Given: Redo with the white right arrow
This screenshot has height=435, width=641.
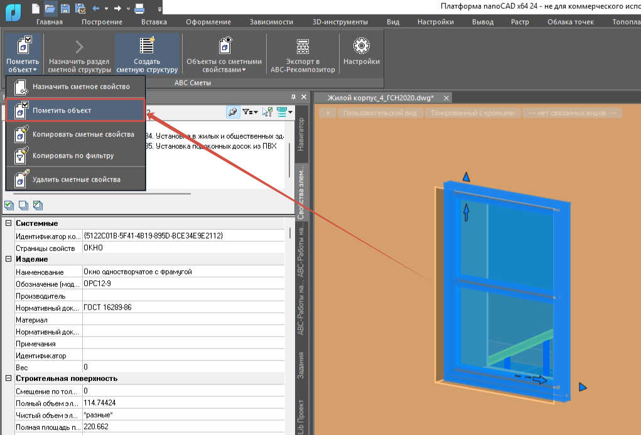Looking at the screenshot, I should [x=118, y=8].
